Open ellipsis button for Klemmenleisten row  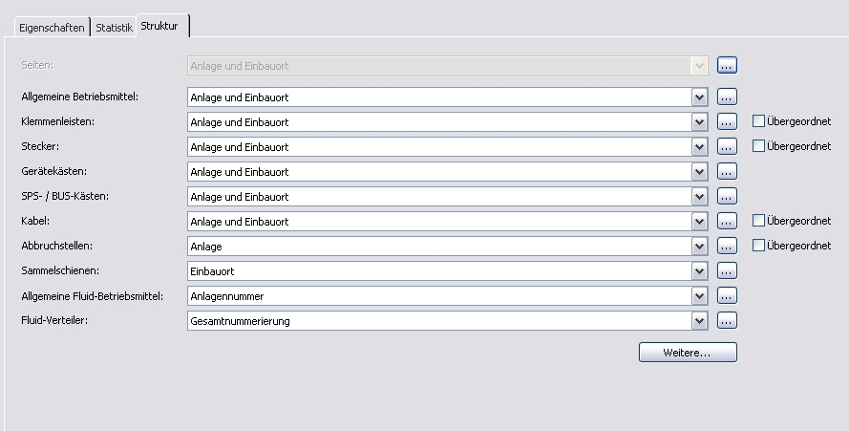click(x=727, y=122)
